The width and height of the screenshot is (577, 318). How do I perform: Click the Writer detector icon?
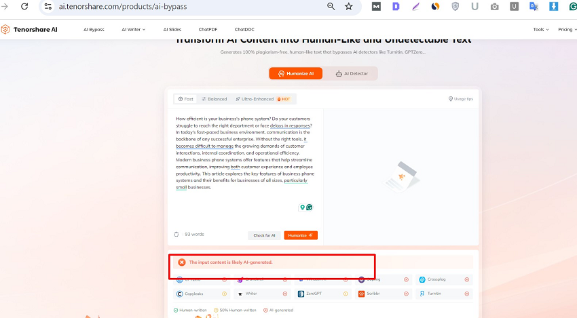click(x=240, y=294)
